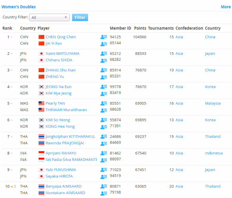Open the Women's Doubles heading link
This screenshot has height=198, width=232.
click(x=18, y=7)
